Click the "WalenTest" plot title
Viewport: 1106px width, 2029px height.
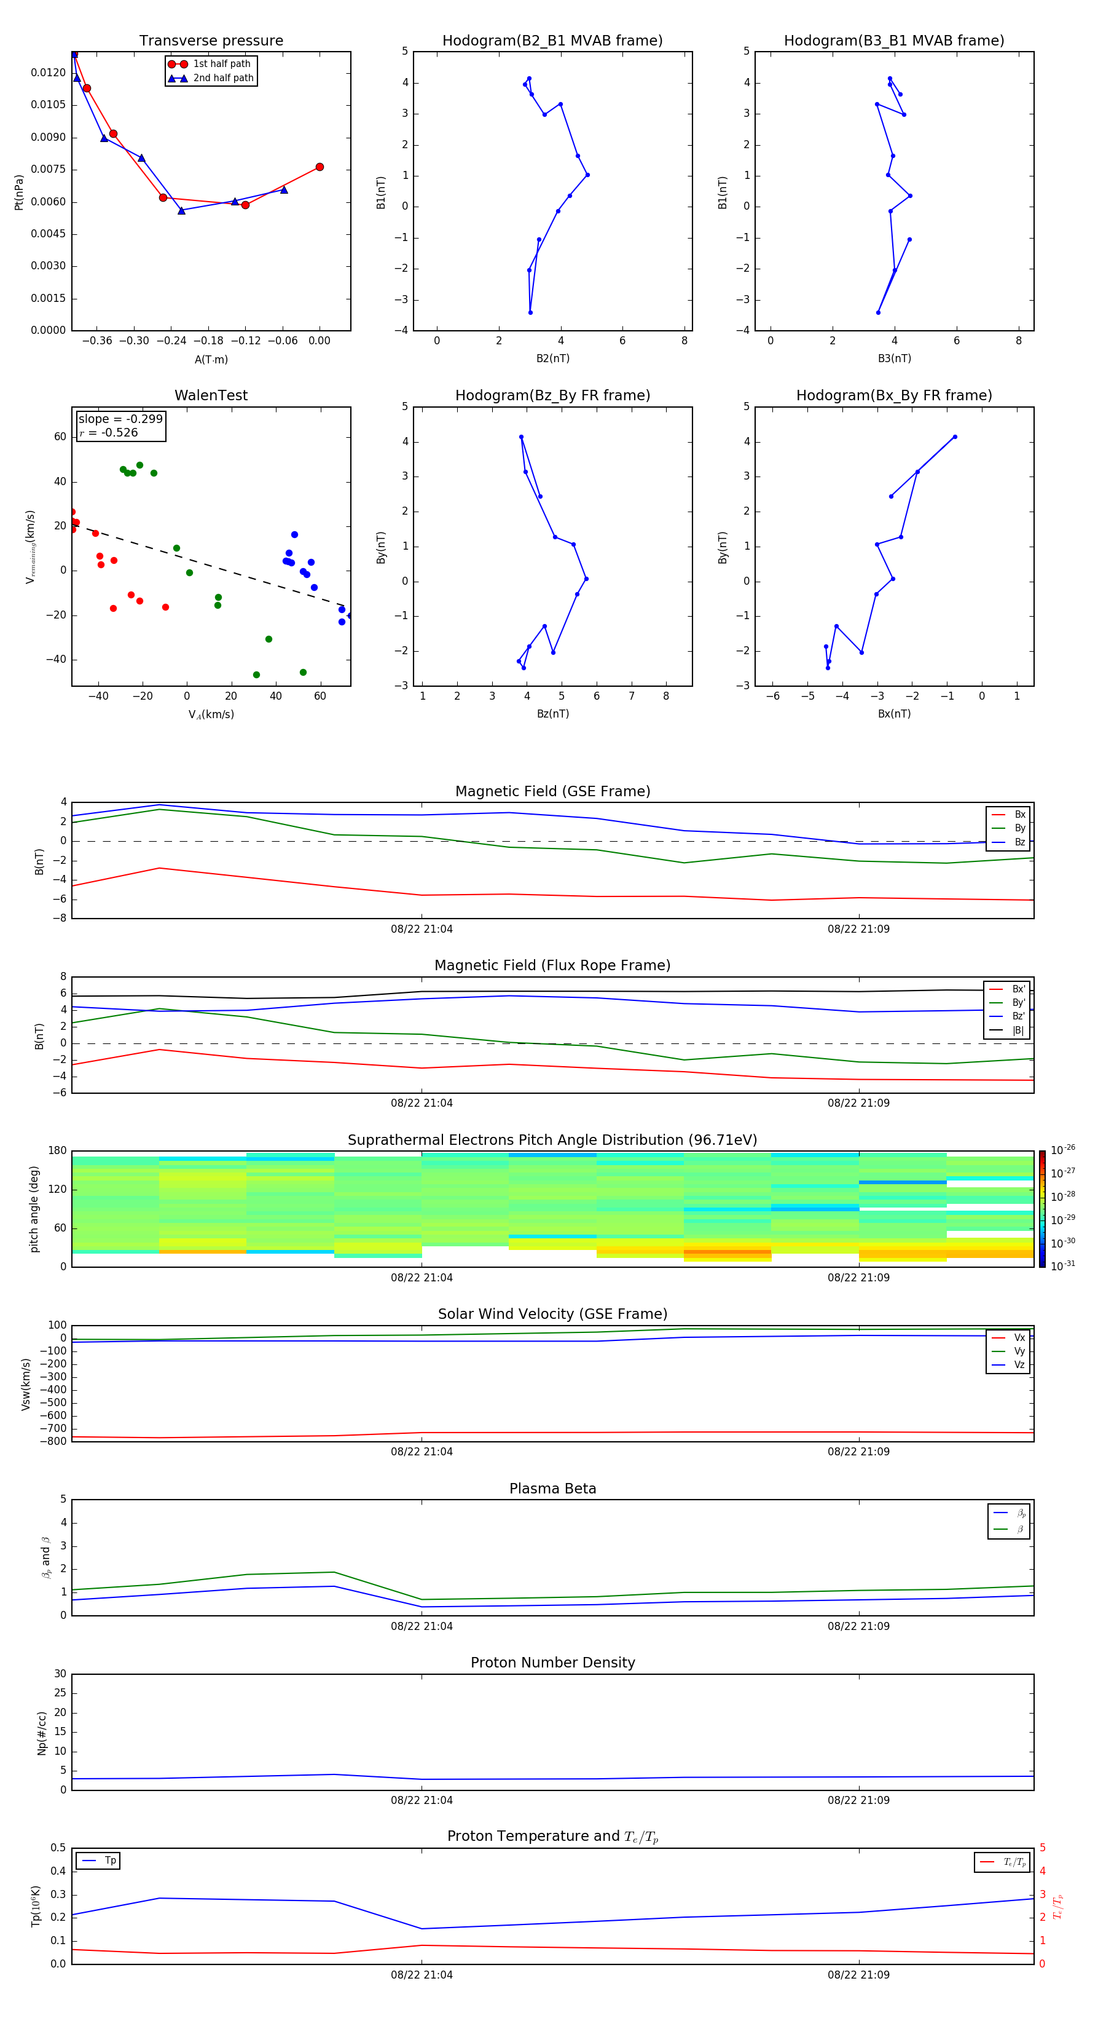coord(211,395)
